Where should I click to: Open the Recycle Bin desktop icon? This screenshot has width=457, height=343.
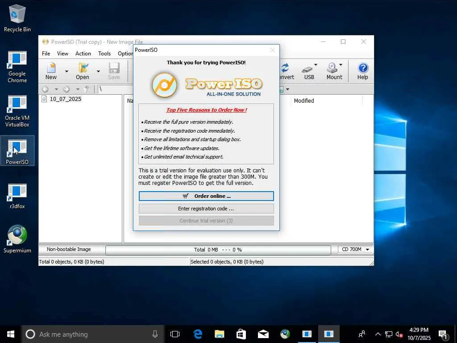(17, 19)
